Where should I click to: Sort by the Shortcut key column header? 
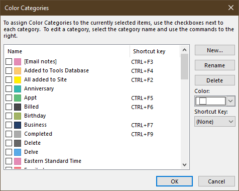pyautogui.click(x=155, y=51)
